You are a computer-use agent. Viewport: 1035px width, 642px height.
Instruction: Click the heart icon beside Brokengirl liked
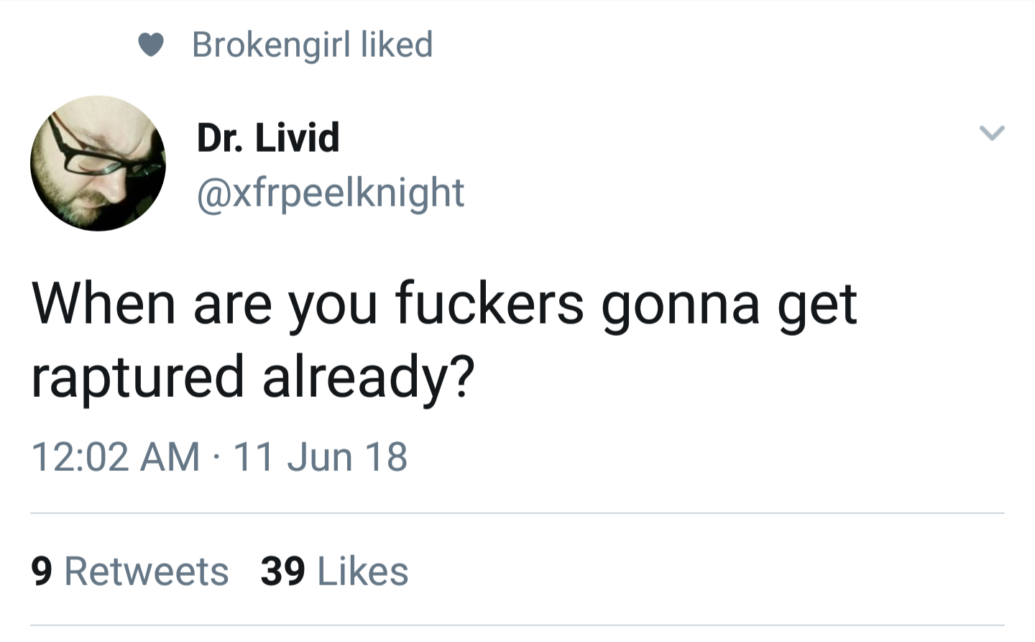point(151,45)
